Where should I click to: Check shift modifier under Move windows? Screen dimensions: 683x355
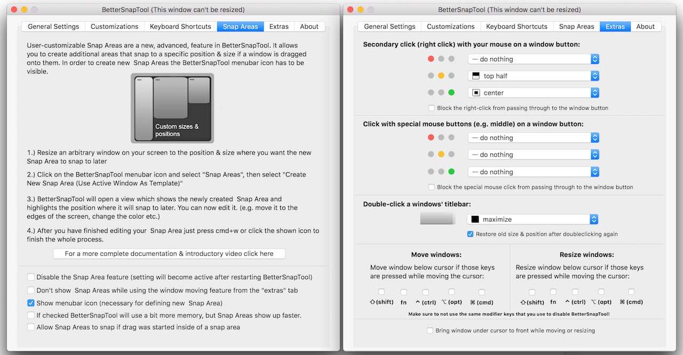[x=381, y=292]
